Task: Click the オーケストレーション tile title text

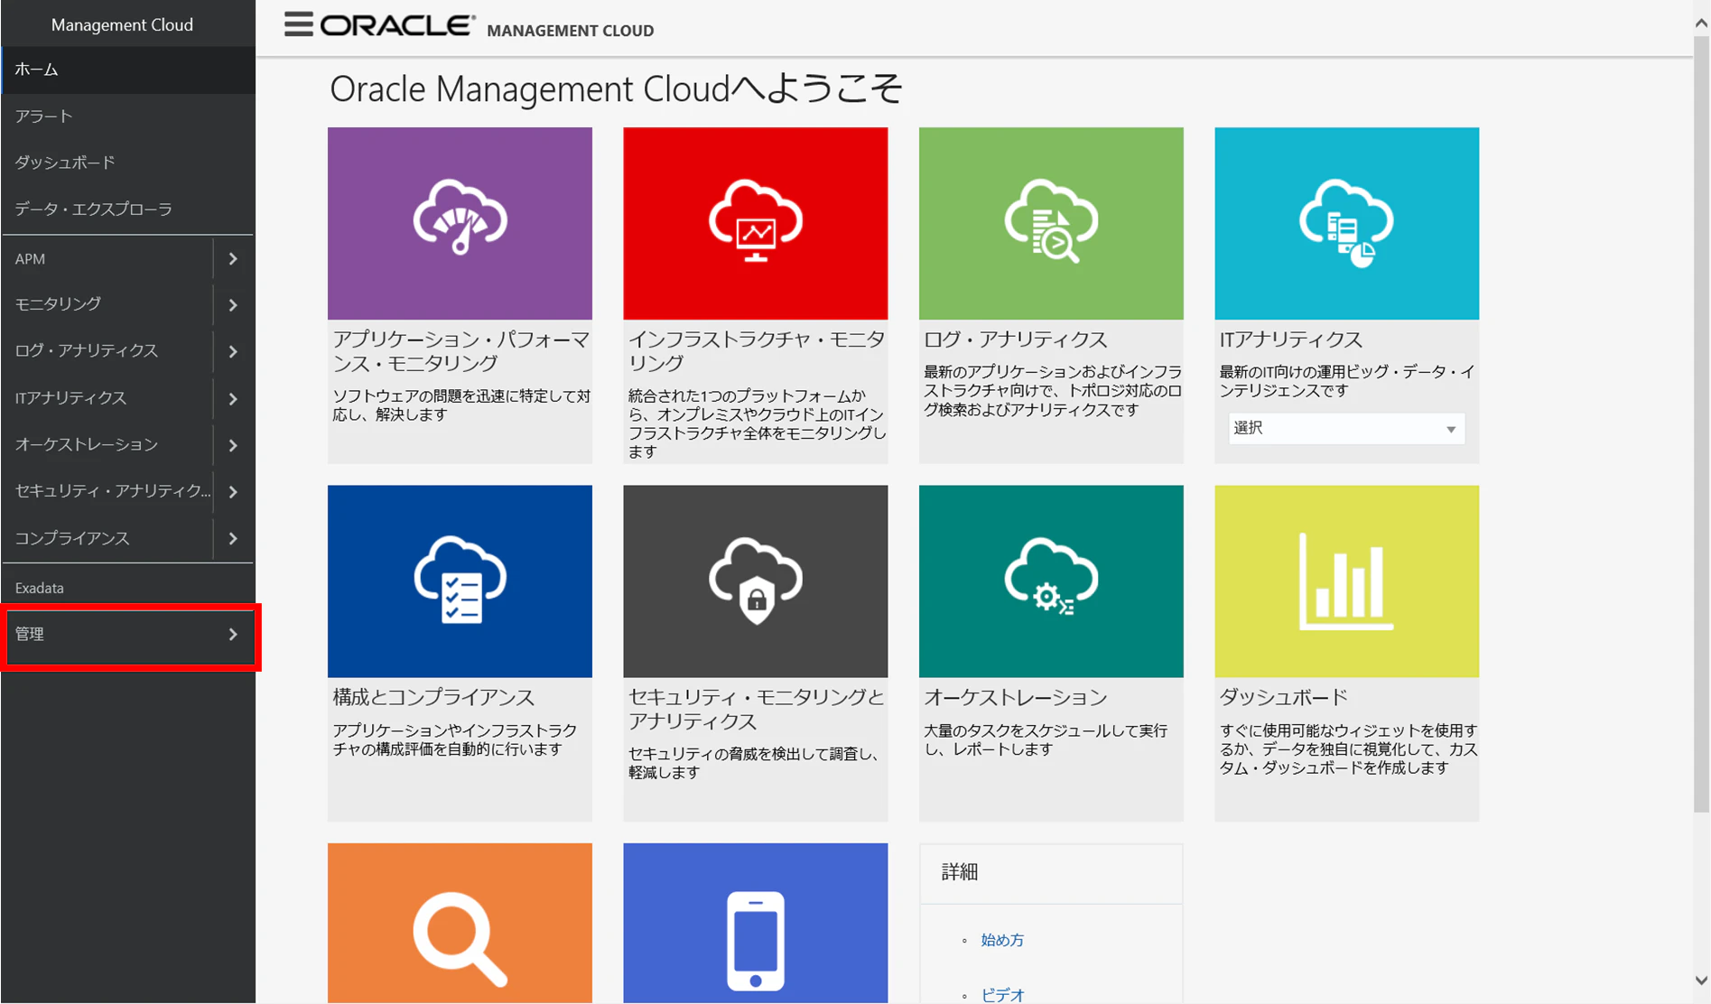Action: 1016,697
